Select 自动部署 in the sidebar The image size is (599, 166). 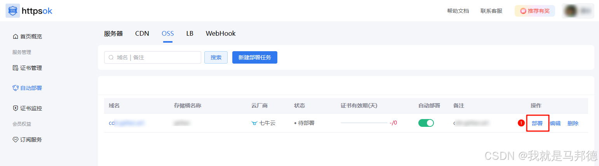point(27,88)
